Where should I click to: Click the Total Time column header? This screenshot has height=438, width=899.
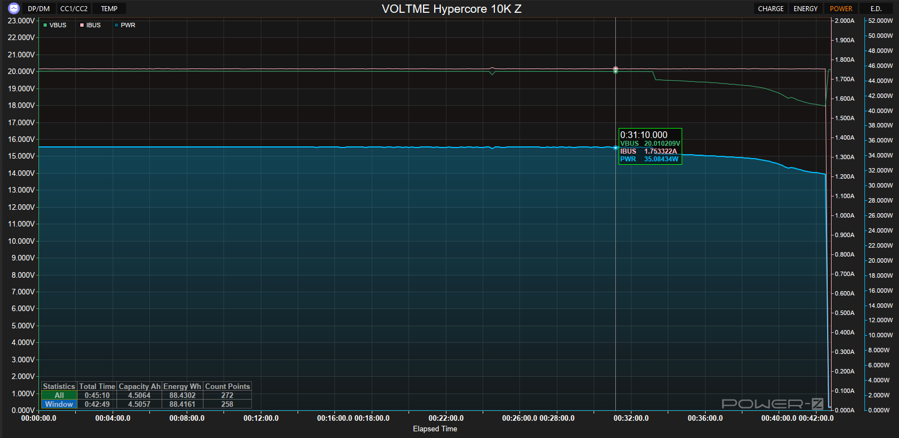(x=97, y=386)
